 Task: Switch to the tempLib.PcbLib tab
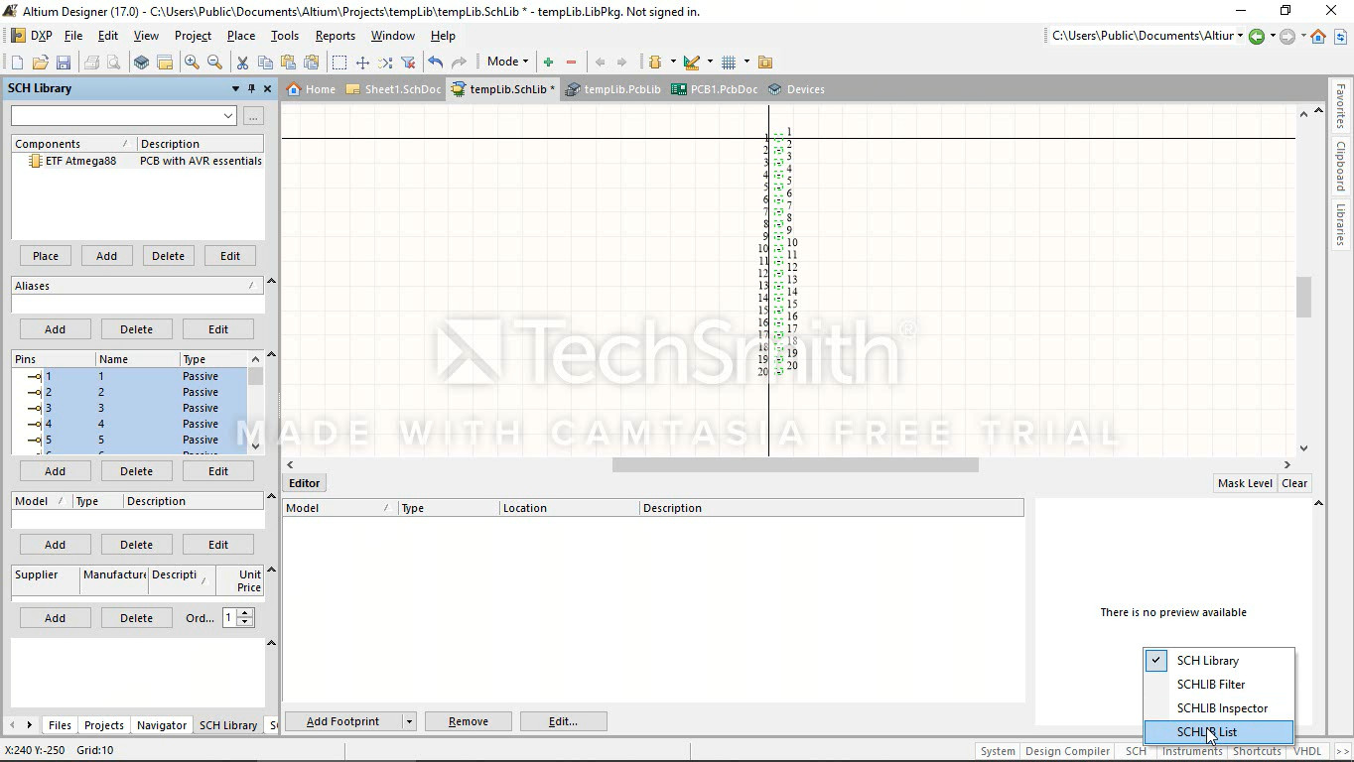point(613,89)
